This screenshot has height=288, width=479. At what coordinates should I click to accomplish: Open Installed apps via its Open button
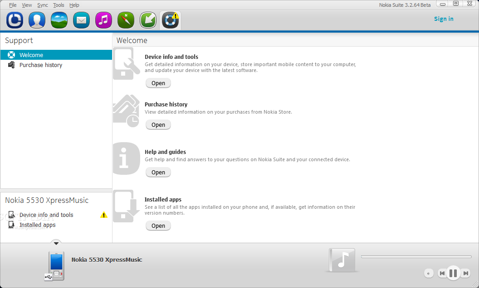pyautogui.click(x=158, y=226)
